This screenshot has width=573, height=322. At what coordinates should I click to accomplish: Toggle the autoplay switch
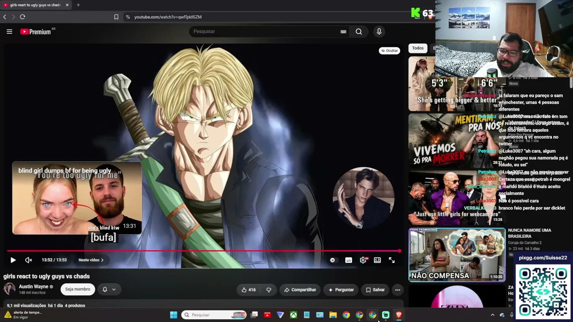332,260
